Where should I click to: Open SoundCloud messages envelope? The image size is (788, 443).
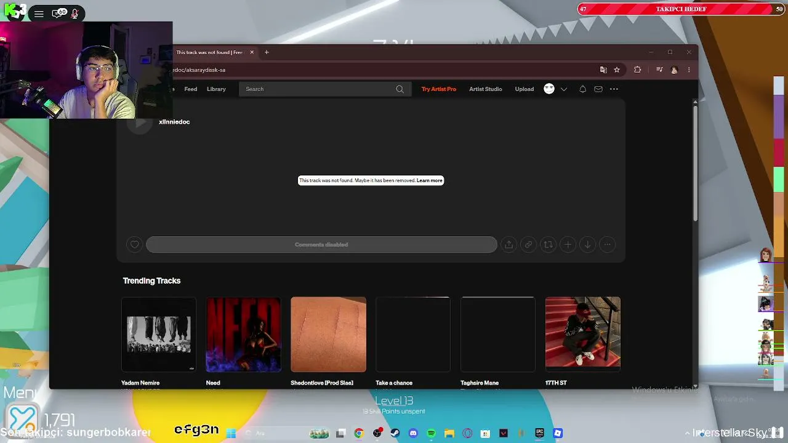click(x=598, y=89)
